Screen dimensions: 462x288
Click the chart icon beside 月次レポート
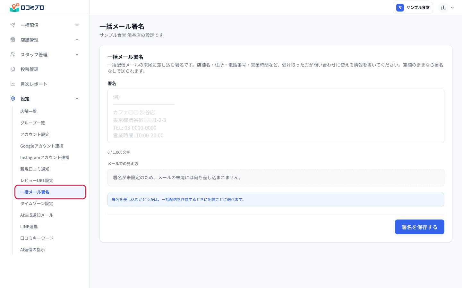(x=13, y=84)
